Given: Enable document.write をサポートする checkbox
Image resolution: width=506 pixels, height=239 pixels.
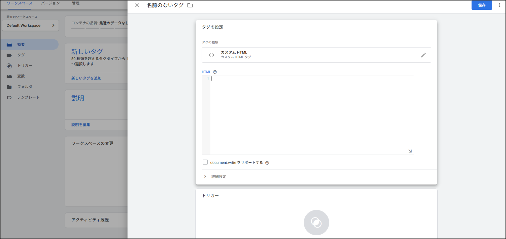Looking at the screenshot, I should pos(205,162).
